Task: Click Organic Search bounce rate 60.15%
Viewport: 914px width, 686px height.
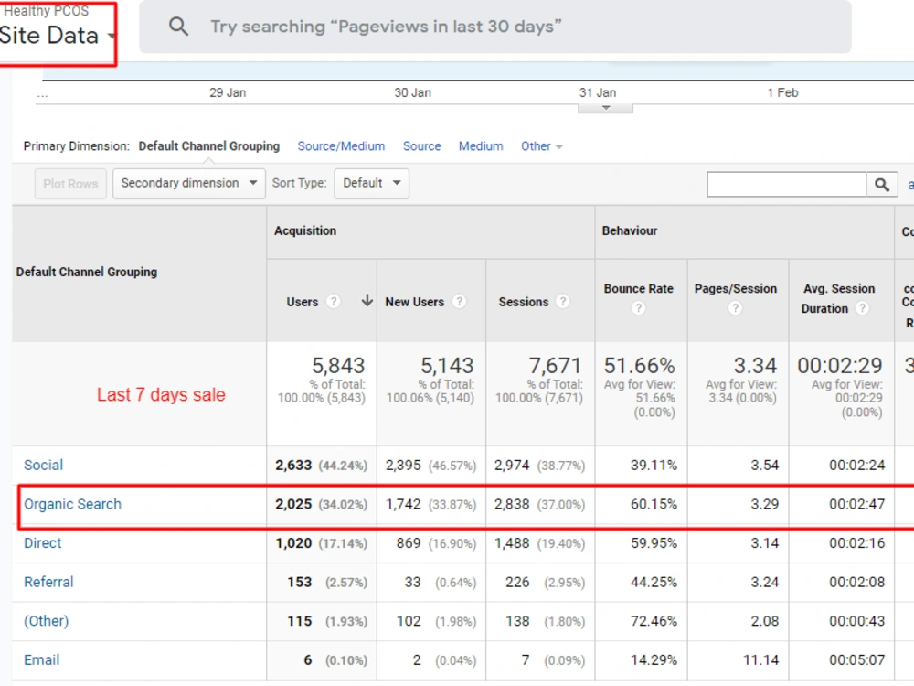Action: coord(654,504)
